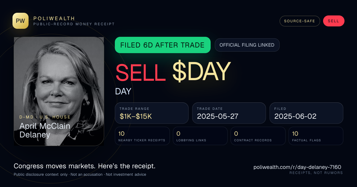
Task: Click the PW logo icon
Action: [21, 21]
